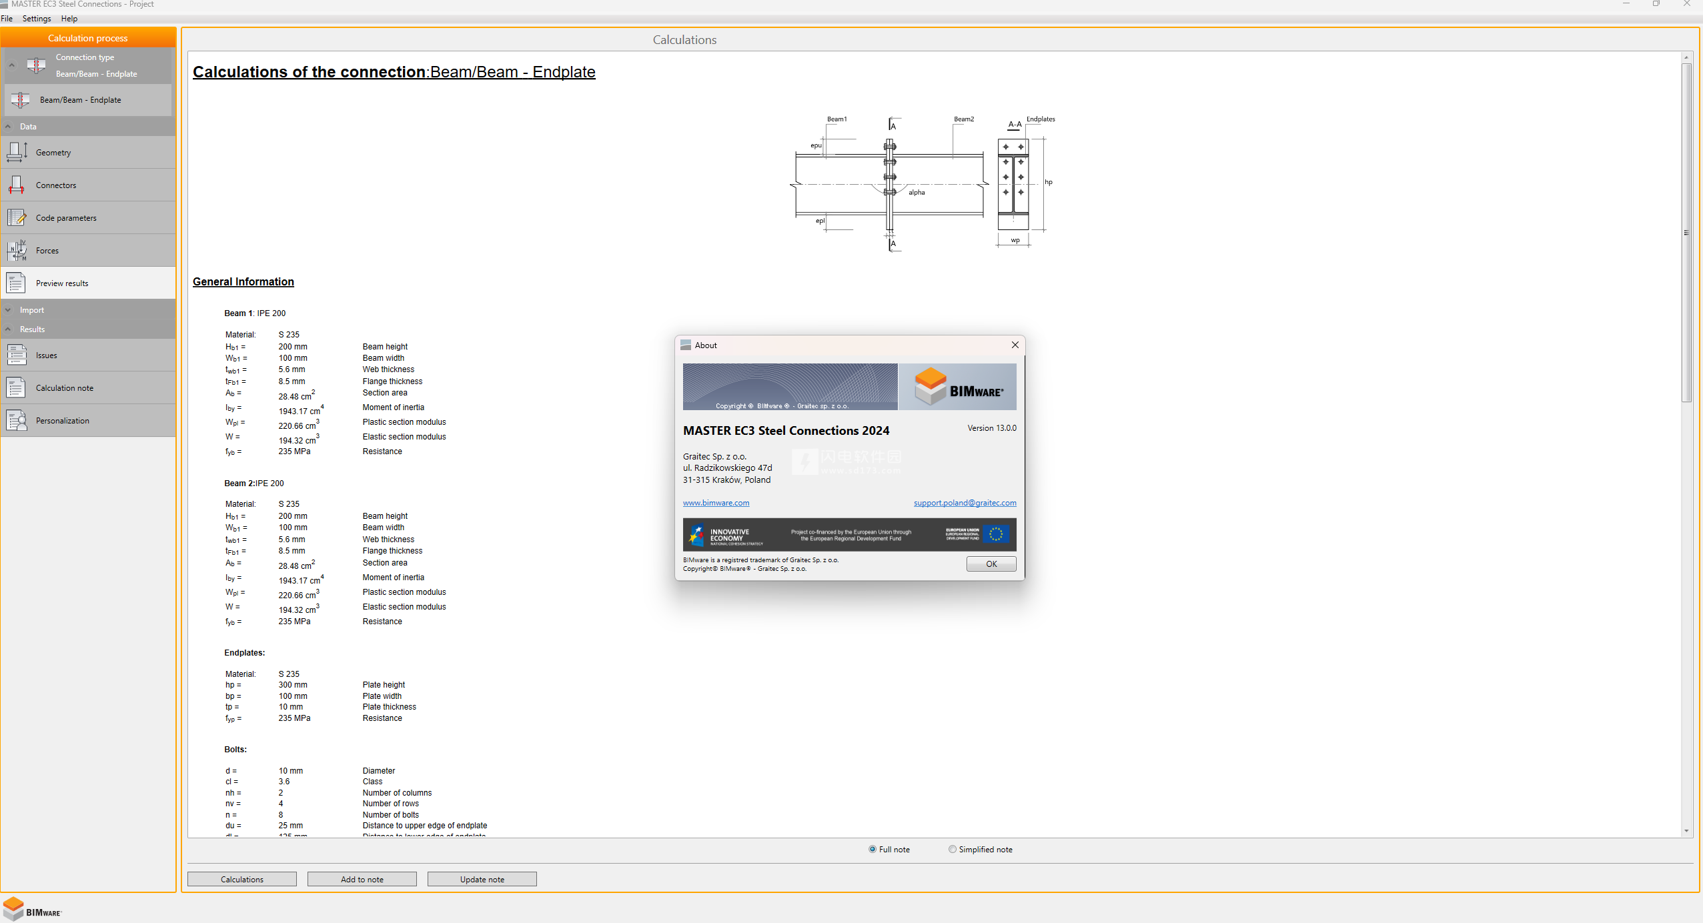Open the Preview results page
Screen dimensions: 1703x923
click(x=88, y=283)
